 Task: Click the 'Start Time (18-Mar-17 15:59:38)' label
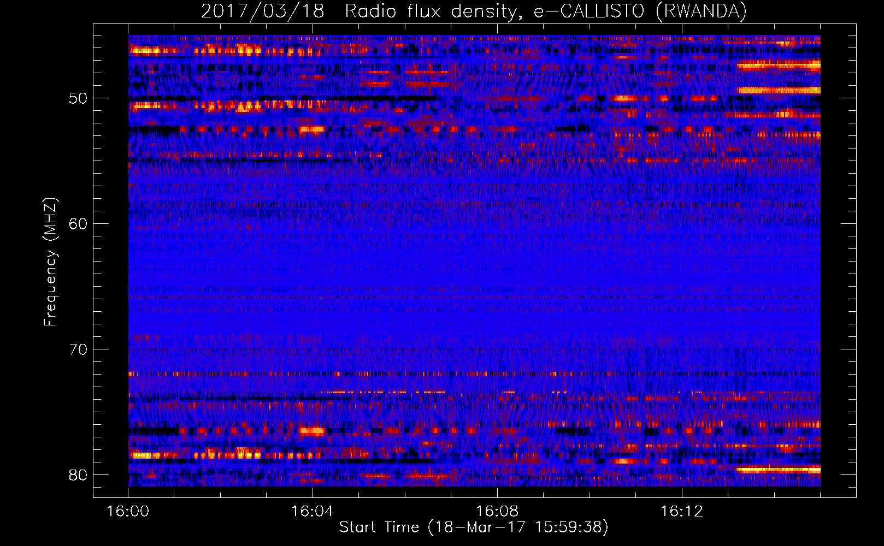(x=474, y=527)
